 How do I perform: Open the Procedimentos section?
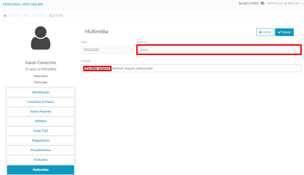tap(41, 150)
